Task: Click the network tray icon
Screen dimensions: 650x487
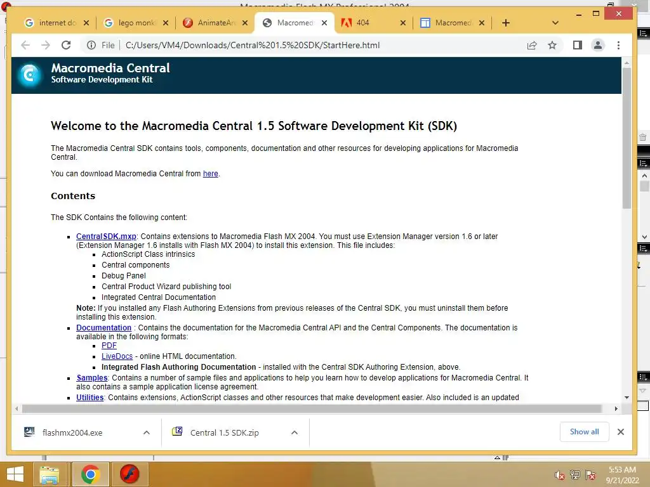Action: pyautogui.click(x=575, y=475)
